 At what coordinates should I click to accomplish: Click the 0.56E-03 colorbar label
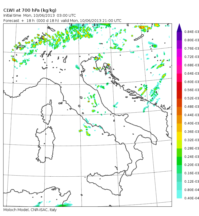[x=192, y=90]
